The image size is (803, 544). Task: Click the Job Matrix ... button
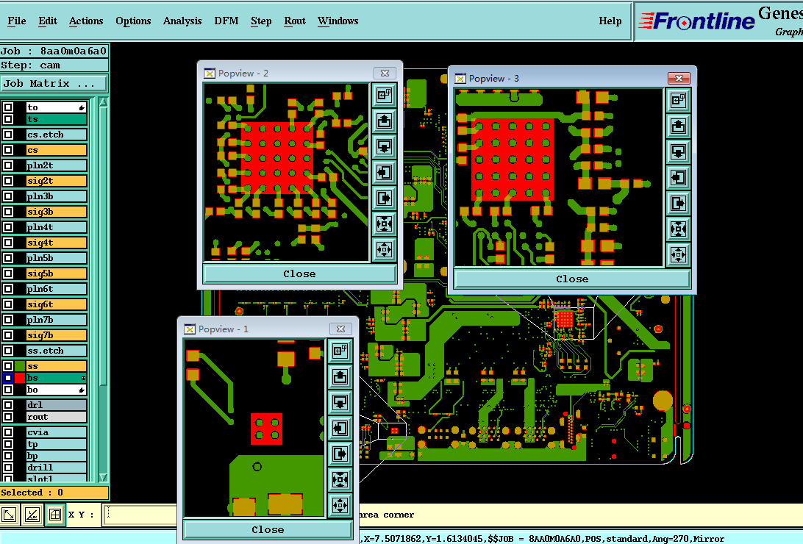pos(54,83)
